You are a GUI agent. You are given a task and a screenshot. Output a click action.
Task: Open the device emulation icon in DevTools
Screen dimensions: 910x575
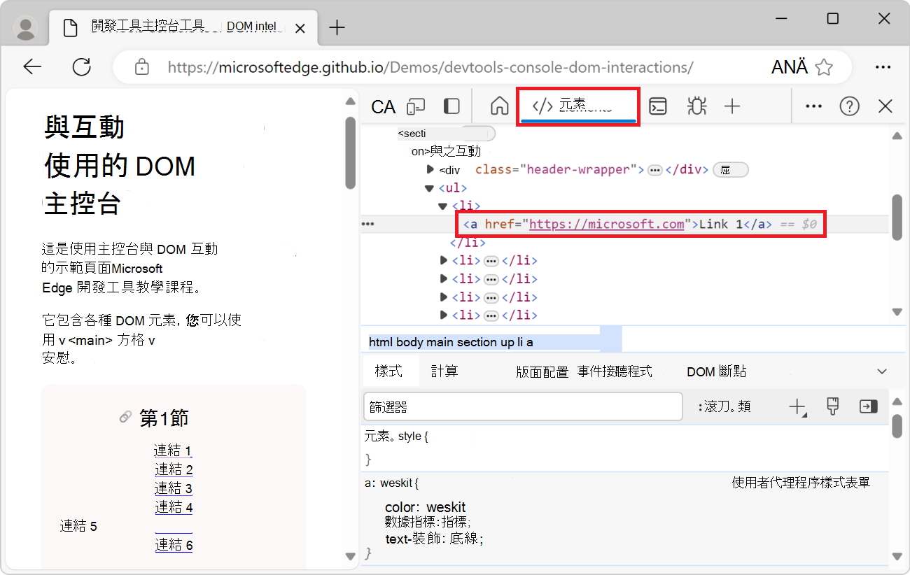416,106
